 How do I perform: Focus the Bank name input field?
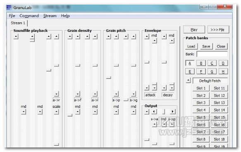coord(212,54)
